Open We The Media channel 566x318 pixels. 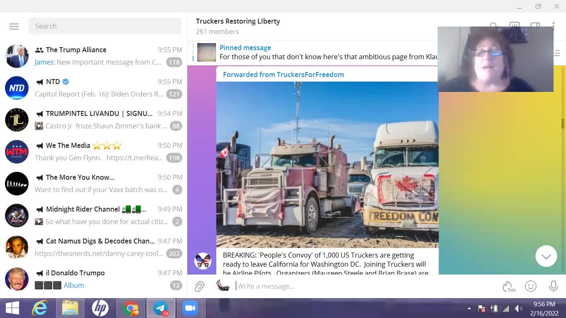coord(94,152)
